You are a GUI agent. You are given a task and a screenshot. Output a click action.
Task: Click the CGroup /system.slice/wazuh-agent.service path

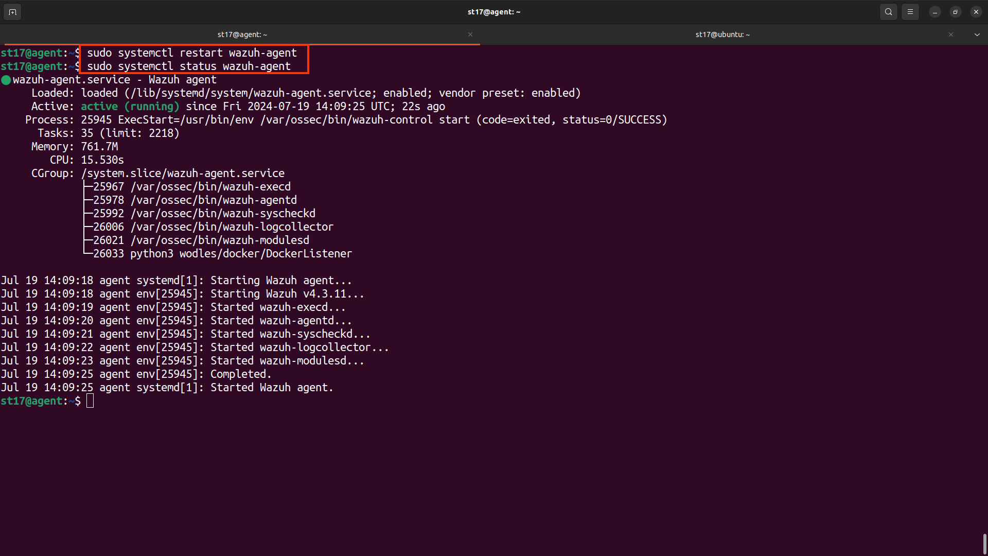[x=183, y=173]
